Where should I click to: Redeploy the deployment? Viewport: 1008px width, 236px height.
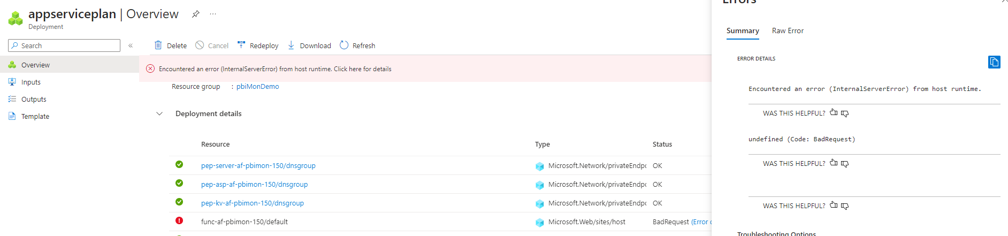258,45
